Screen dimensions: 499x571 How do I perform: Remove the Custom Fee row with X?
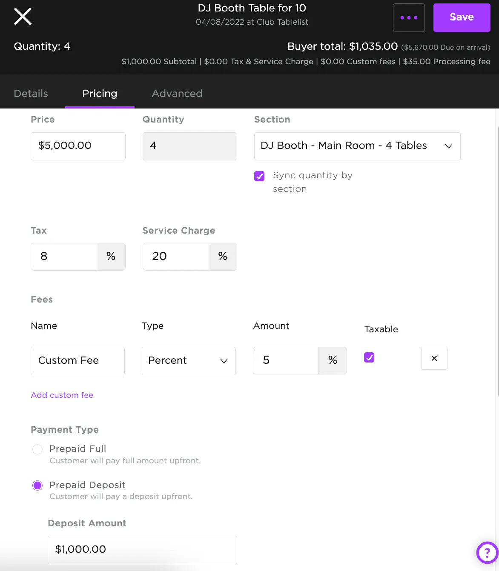pyautogui.click(x=434, y=358)
